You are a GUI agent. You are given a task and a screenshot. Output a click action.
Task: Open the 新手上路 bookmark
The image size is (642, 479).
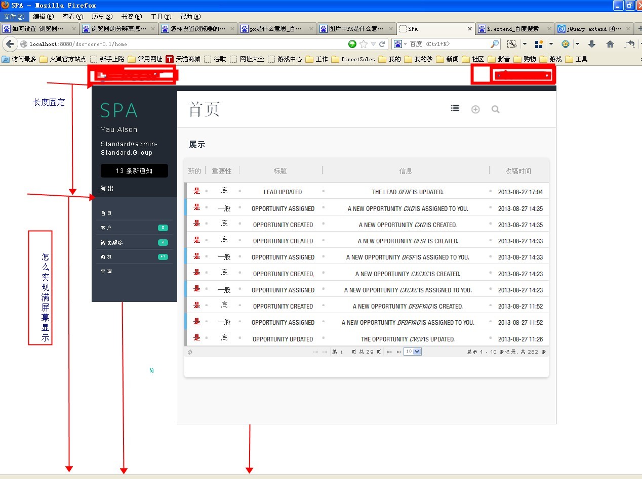[107, 59]
